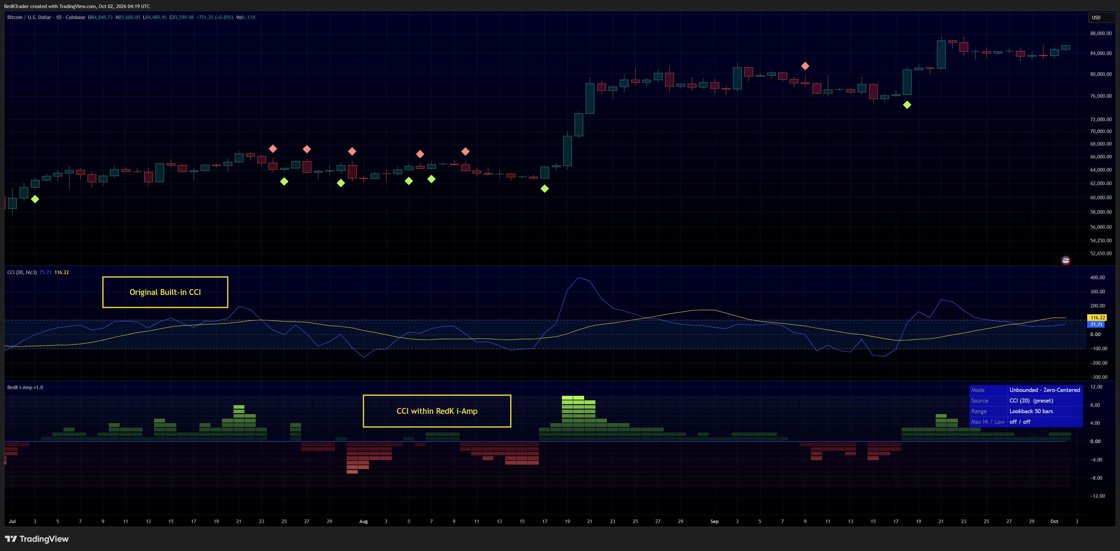Click green diamond signal below Sep 18 candle

(907, 105)
